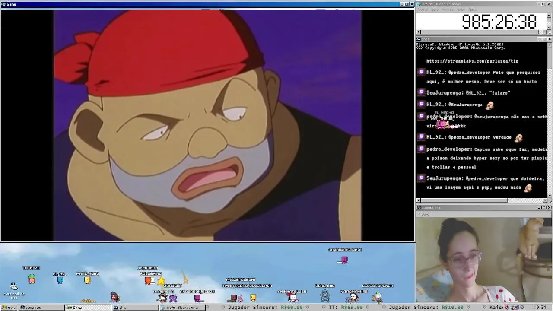This screenshot has height=311, width=553.
Task: Click pedro_developer Capcom sabe message username
Action: point(449,149)
